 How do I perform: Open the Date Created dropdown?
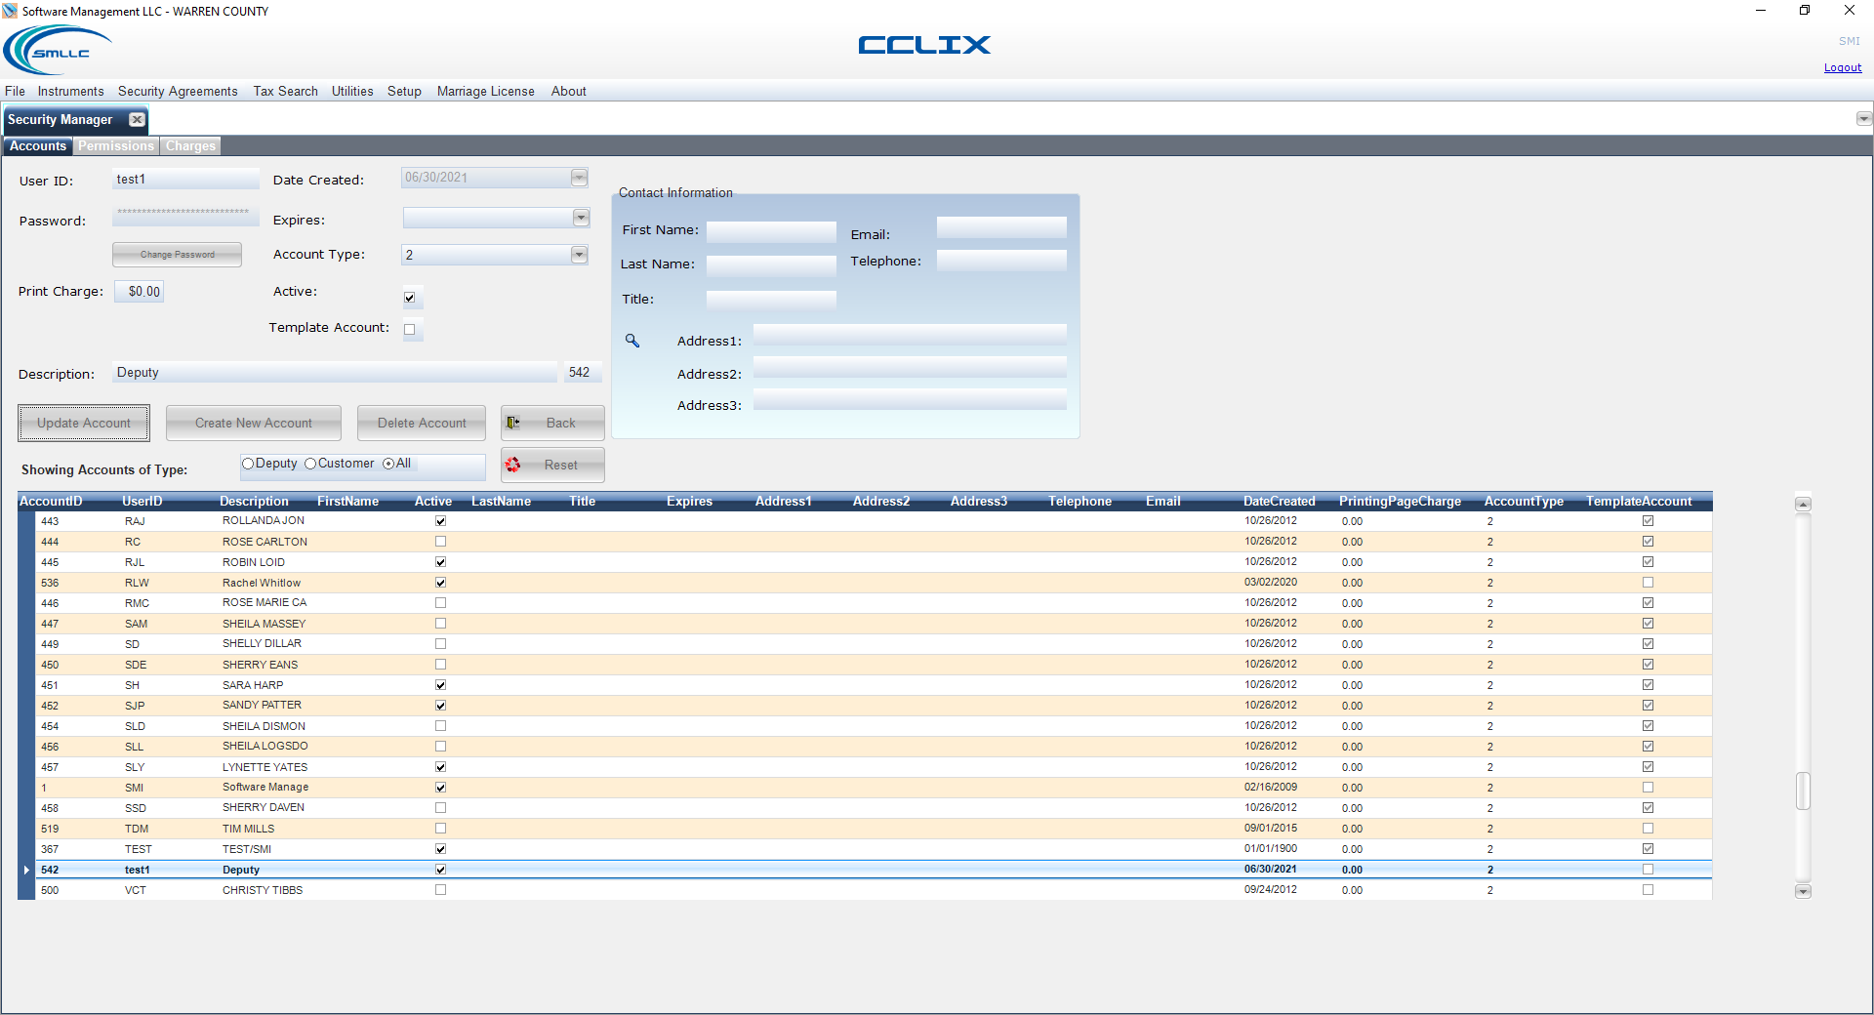pyautogui.click(x=579, y=178)
